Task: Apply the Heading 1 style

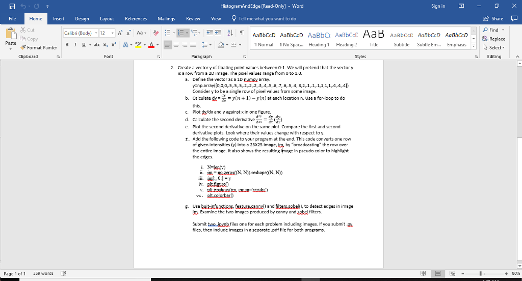Action: 319,39
